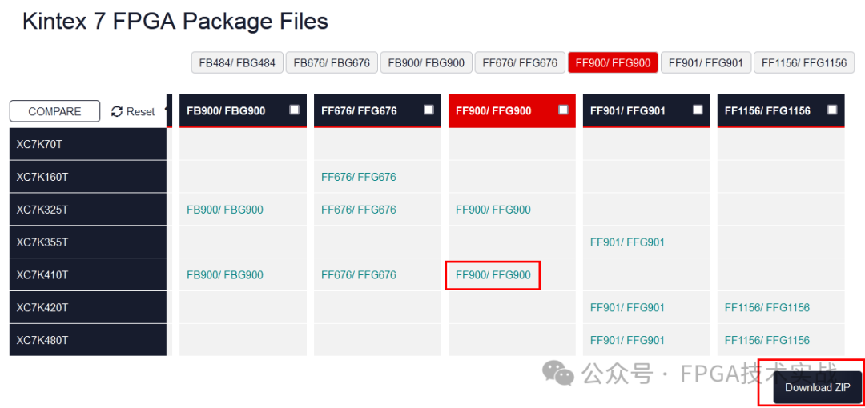
Task: Select the FF1156/FFG1156 column header checkbox
Action: [x=832, y=110]
